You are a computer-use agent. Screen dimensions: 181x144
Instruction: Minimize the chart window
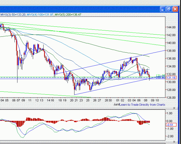(x=163, y=9)
